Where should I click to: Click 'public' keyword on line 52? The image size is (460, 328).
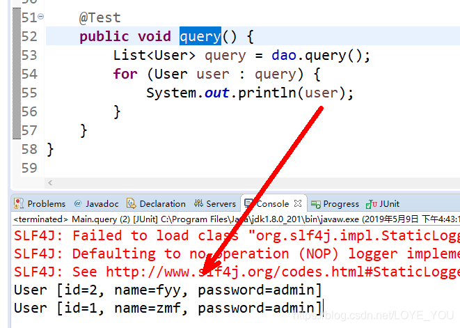(104, 36)
